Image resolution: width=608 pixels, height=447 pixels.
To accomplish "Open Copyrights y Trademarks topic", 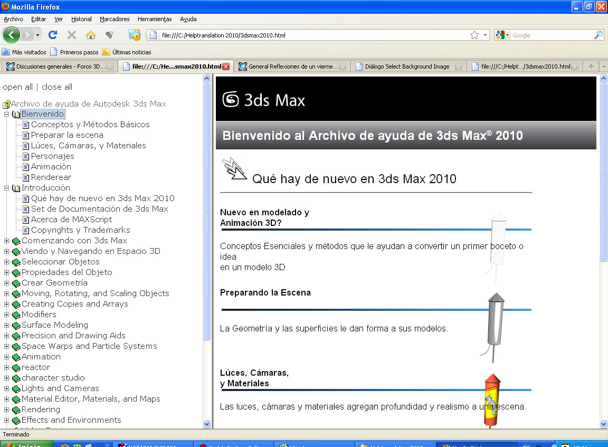I will [80, 230].
